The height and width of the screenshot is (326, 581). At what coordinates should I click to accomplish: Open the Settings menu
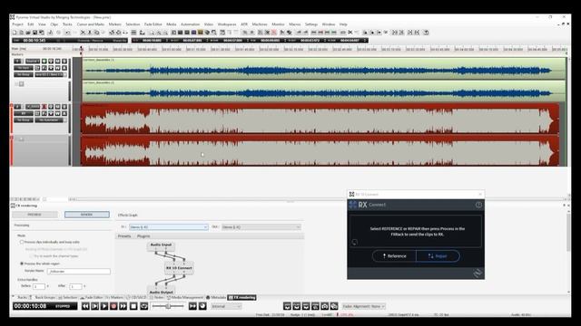pyautogui.click(x=311, y=24)
